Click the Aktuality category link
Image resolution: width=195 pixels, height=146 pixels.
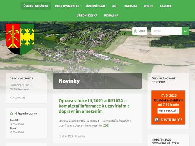click(x=80, y=136)
